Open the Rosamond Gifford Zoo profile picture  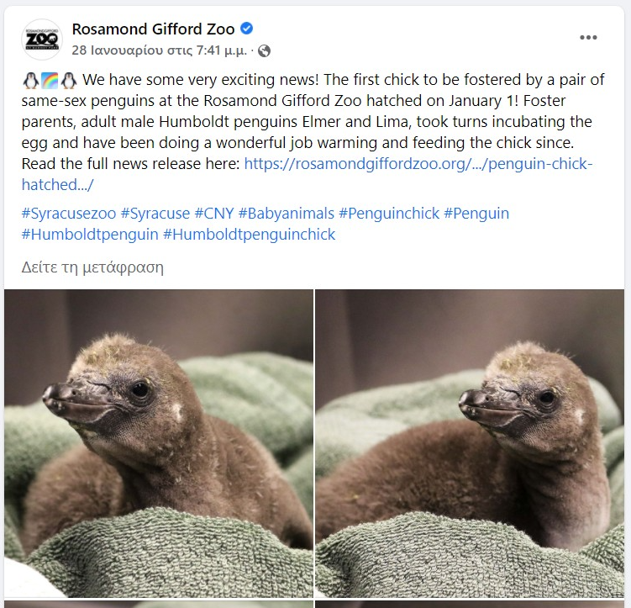coord(42,40)
